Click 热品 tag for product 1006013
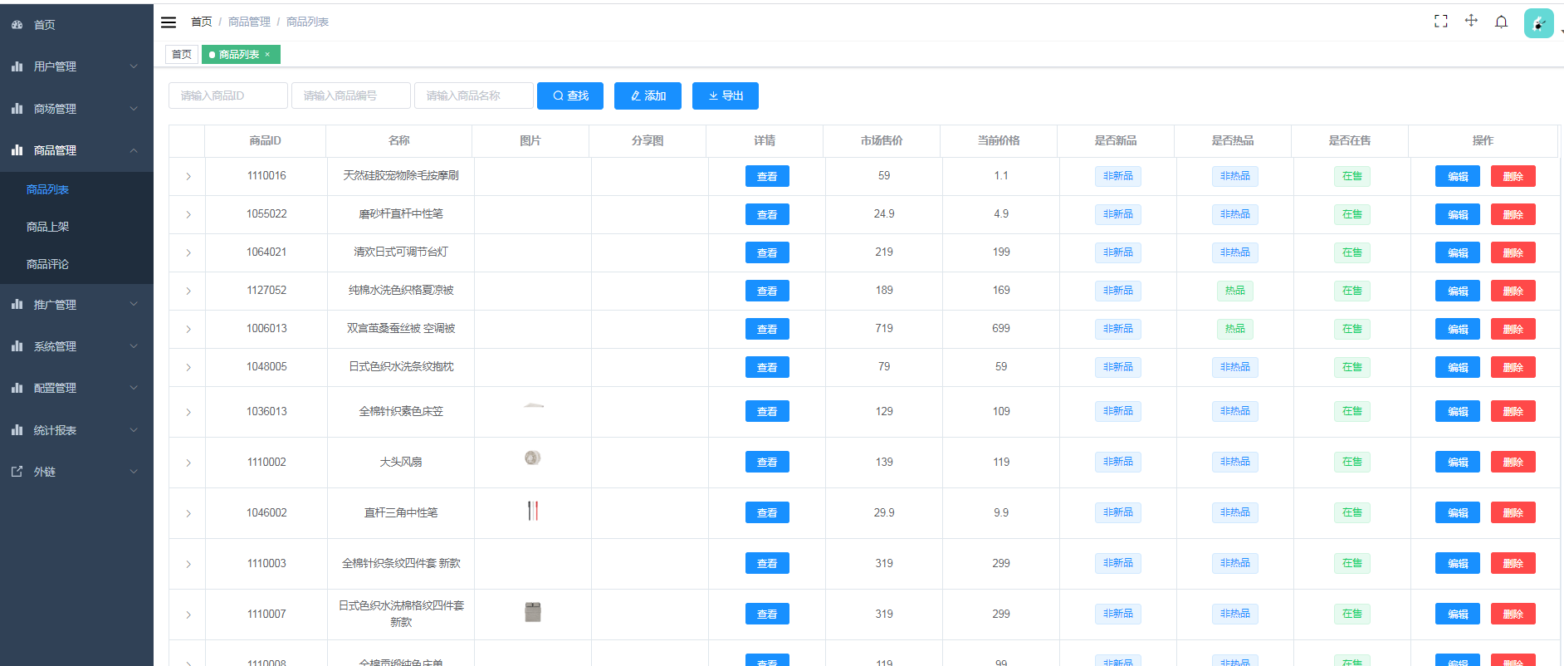Viewport: 1564px width, 666px height. (x=1235, y=329)
